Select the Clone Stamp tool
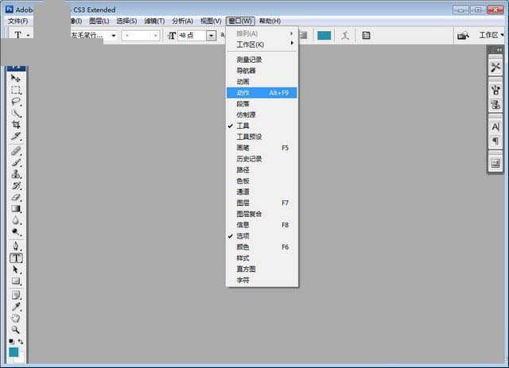The width and height of the screenshot is (509, 368). [16, 174]
